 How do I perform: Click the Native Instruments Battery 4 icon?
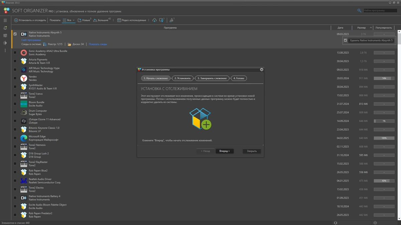tap(24, 198)
